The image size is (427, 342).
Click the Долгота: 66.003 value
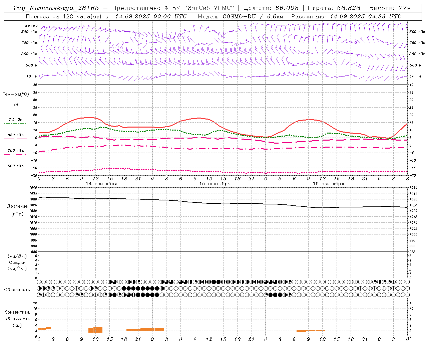click(271, 8)
